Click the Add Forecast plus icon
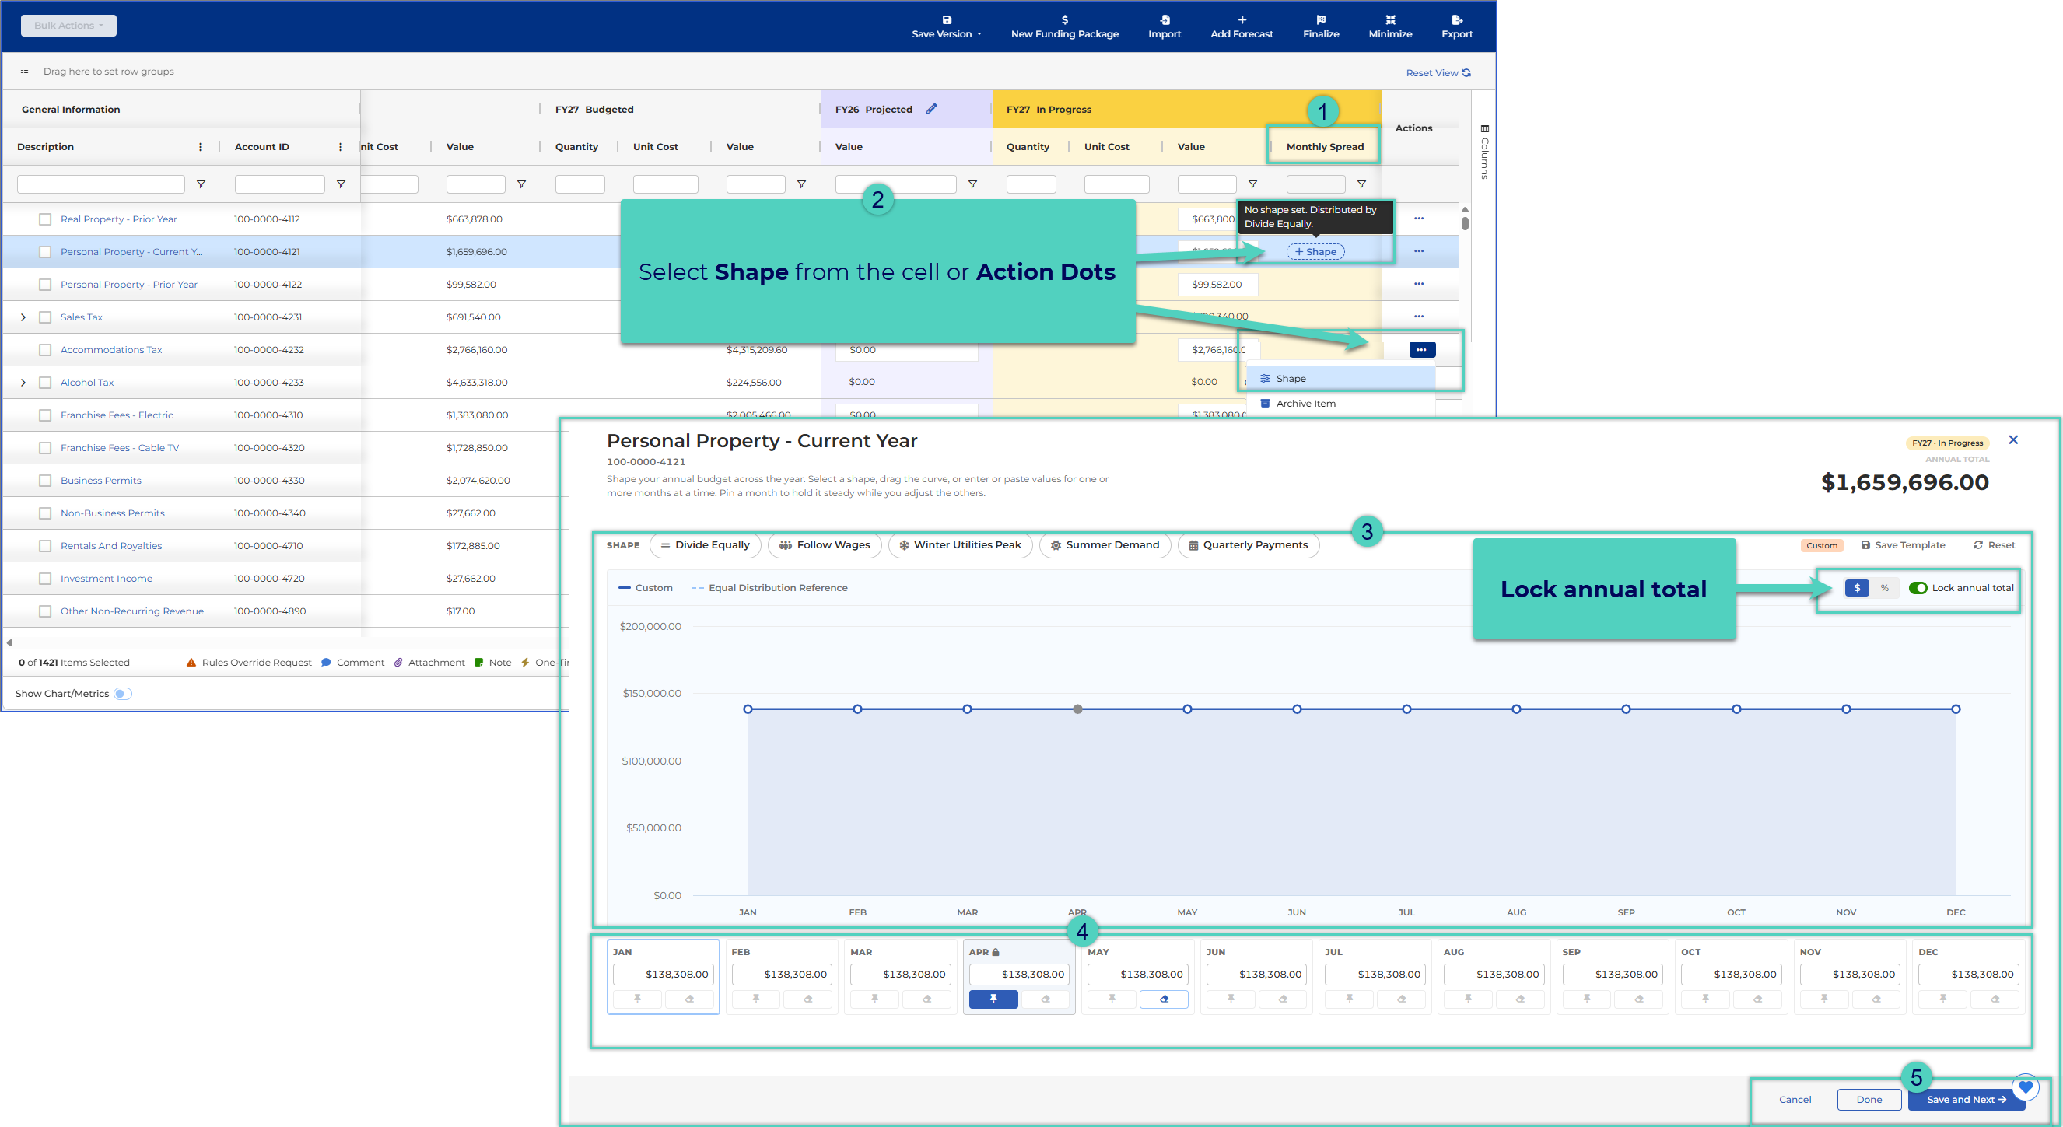 click(x=1242, y=19)
